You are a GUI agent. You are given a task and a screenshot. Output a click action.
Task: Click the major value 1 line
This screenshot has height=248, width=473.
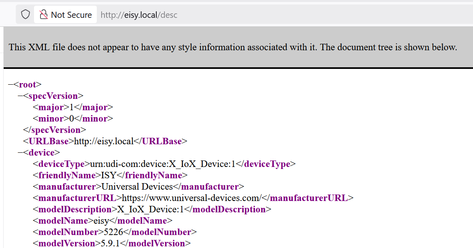pos(73,107)
